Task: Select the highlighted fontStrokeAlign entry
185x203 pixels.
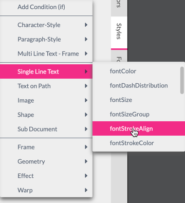Action: coord(139,128)
